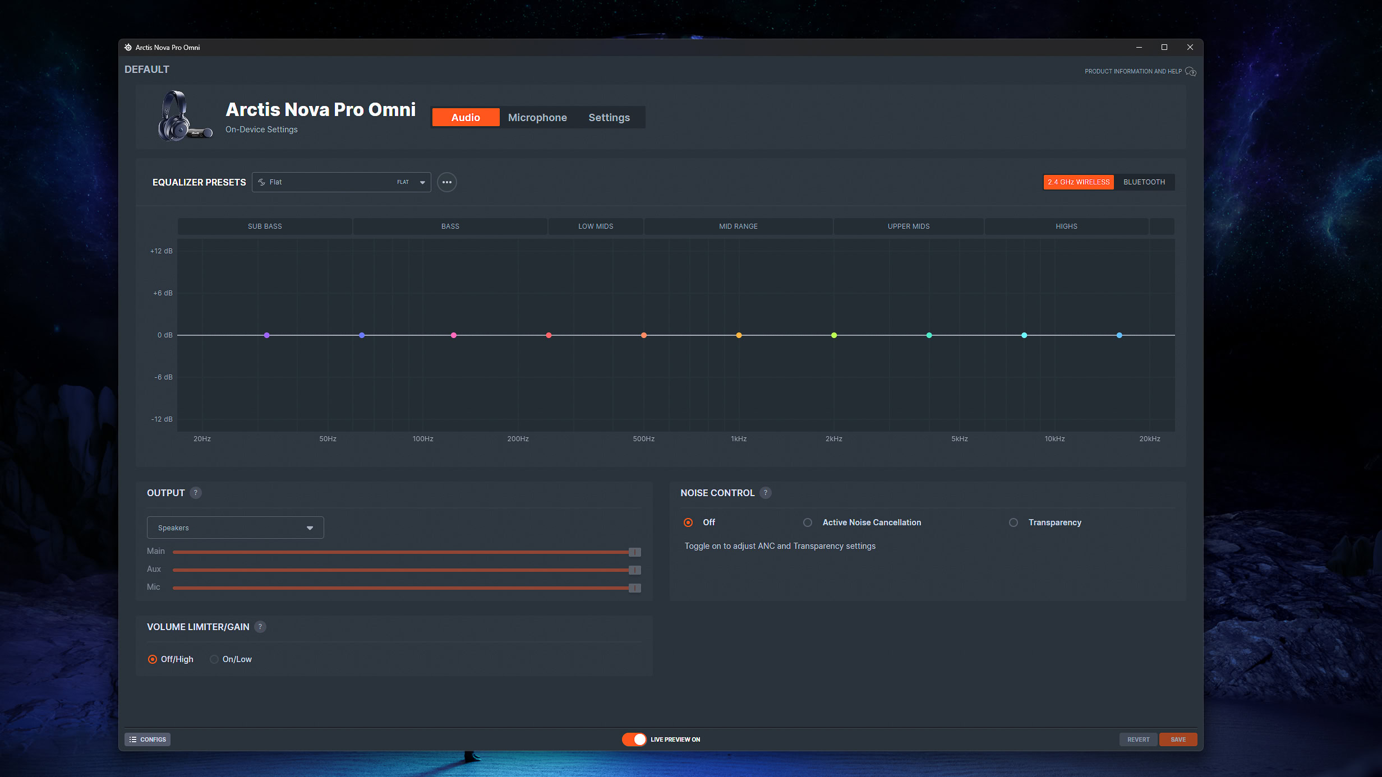Select the lime green EQ point at 2kHz
The width and height of the screenshot is (1382, 777).
(x=834, y=335)
